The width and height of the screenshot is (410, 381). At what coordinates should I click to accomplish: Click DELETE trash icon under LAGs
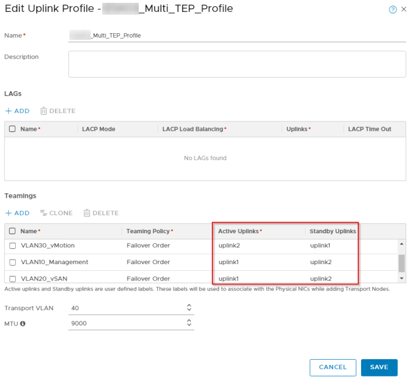(44, 111)
